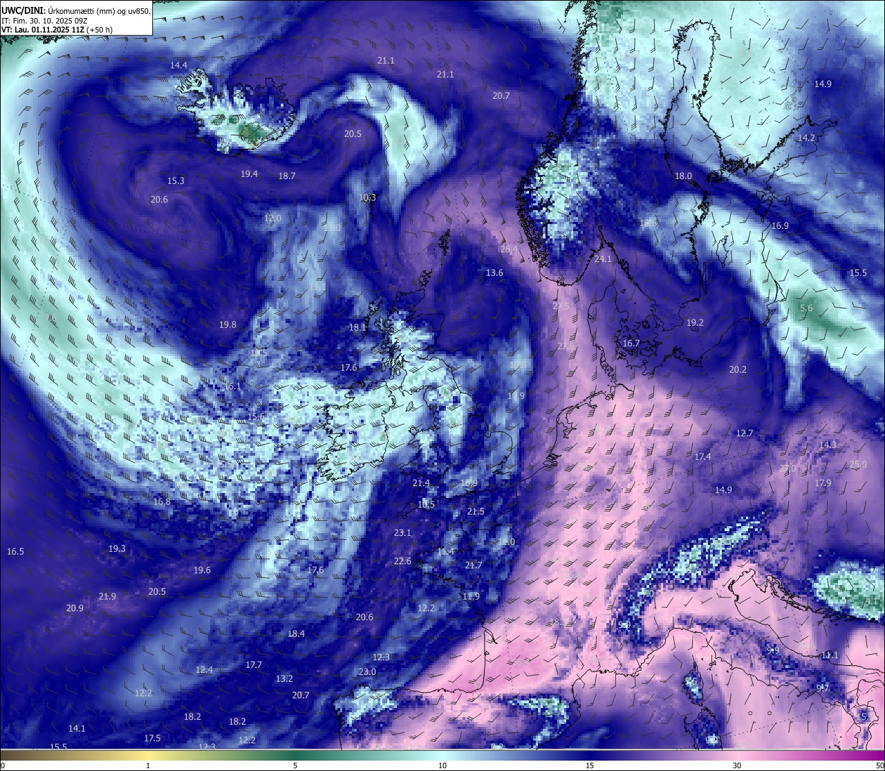Screen dimensions: 885x771
Task: Click the value 20.9 on the map
Action: [75, 608]
